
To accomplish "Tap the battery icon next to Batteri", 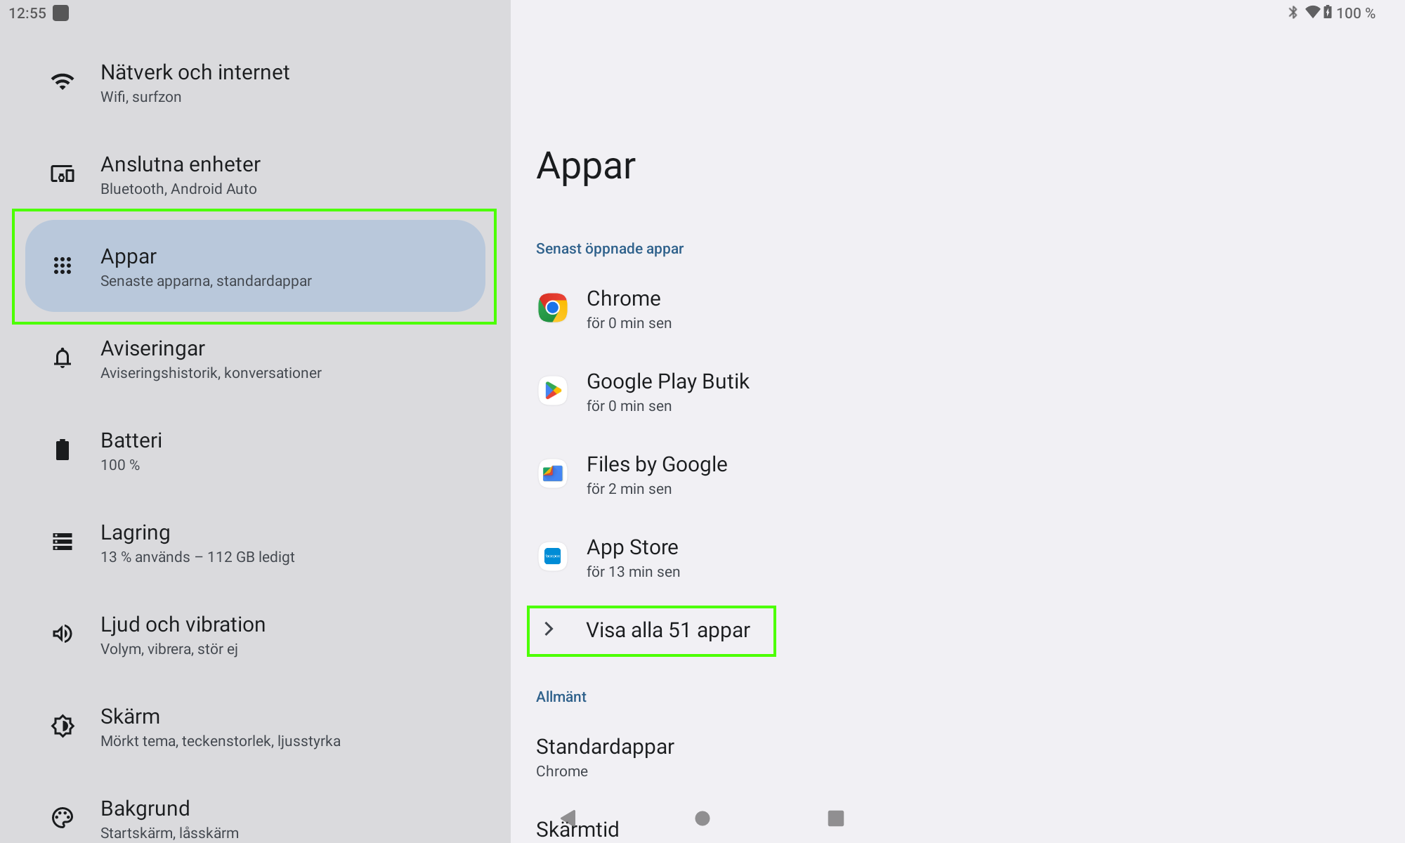I will (x=63, y=450).
